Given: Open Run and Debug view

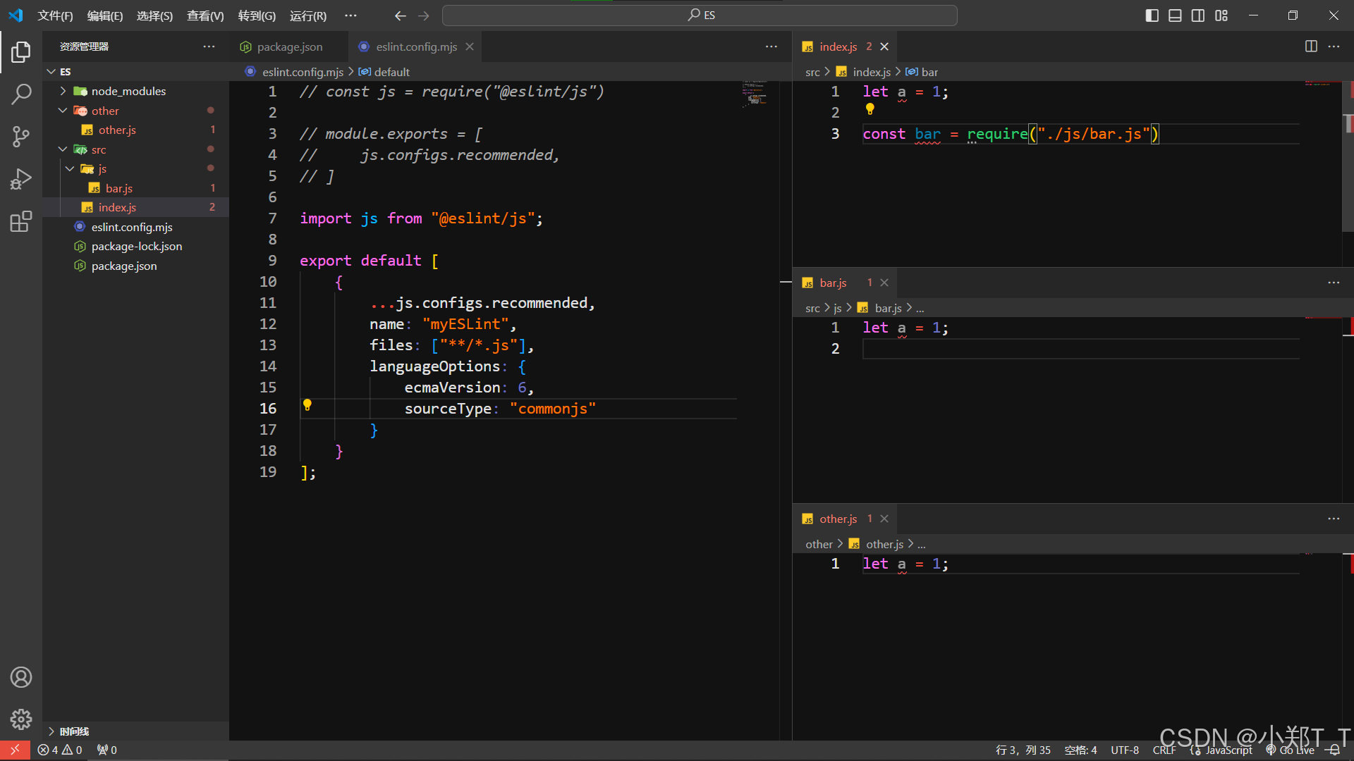Looking at the screenshot, I should 21,179.
